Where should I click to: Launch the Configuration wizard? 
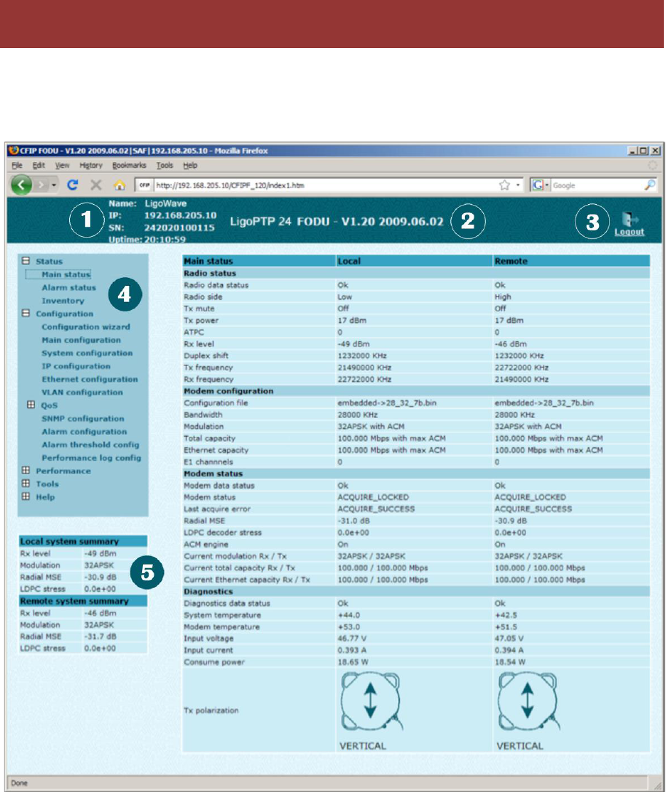86,327
